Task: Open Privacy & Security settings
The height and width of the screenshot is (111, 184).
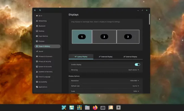Action: click(x=47, y=61)
